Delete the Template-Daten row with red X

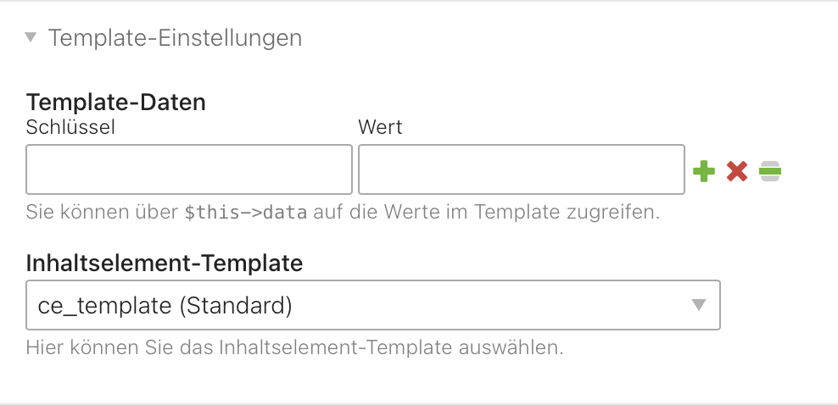[737, 171]
